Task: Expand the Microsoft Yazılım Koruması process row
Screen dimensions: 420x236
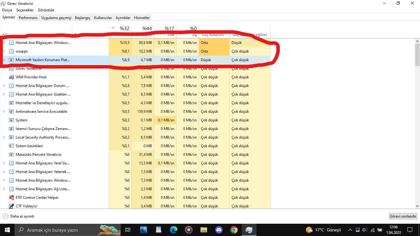Action: coord(4,60)
